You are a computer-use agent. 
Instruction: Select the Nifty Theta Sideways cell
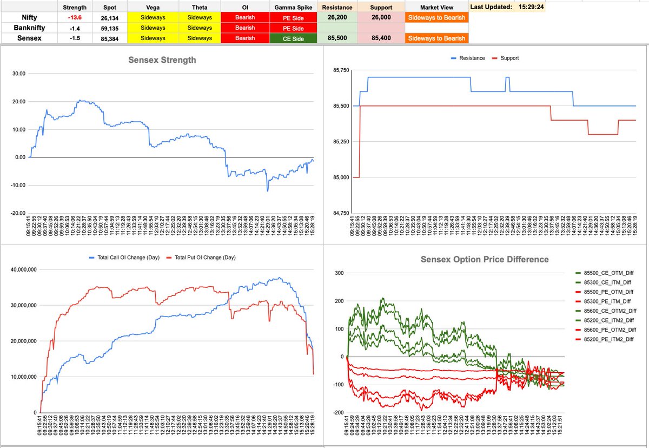click(x=199, y=17)
